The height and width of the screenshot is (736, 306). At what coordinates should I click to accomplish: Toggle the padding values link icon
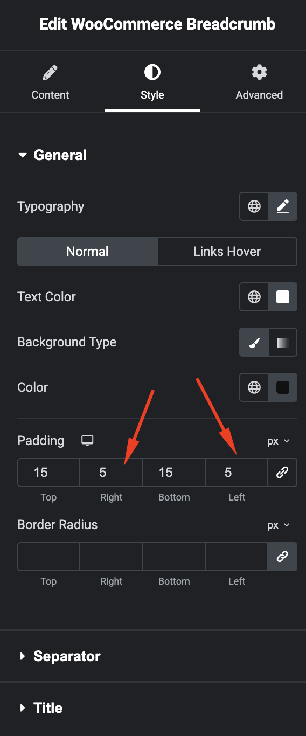tap(282, 473)
